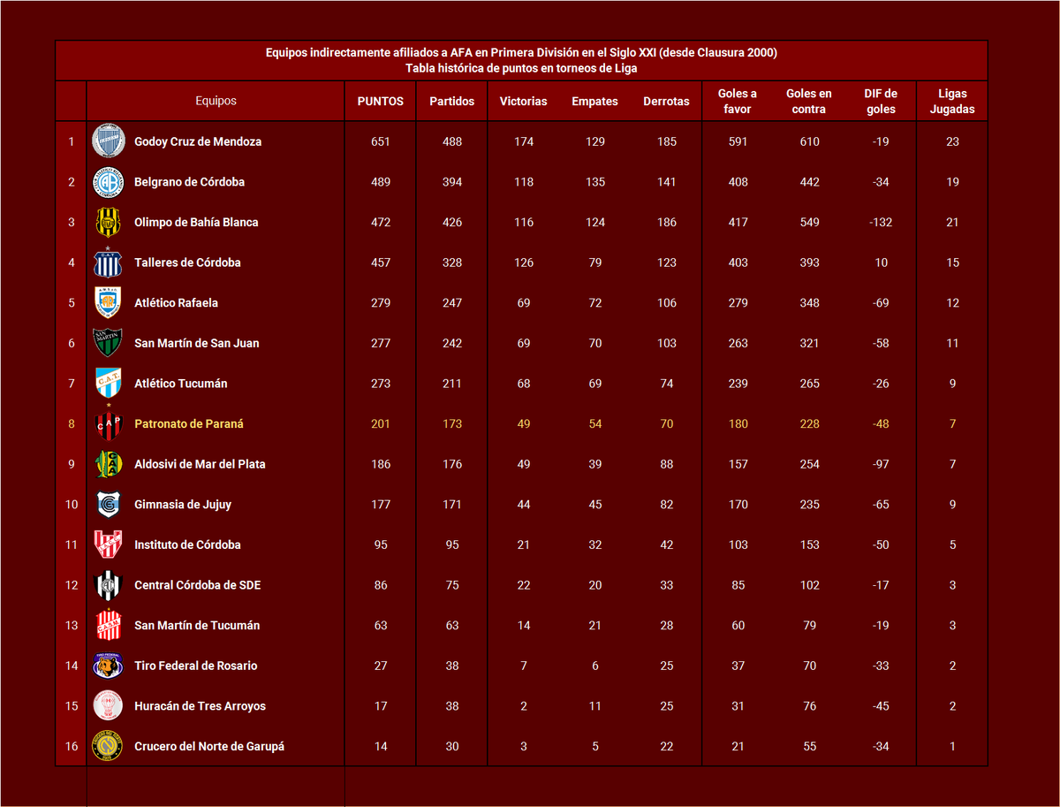The image size is (1060, 807).
Task: Select the Goles en contra header
Action: [x=809, y=101]
